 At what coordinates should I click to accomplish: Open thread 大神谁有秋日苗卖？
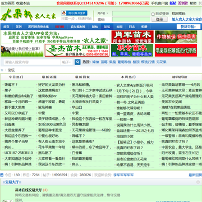(87, 102)
